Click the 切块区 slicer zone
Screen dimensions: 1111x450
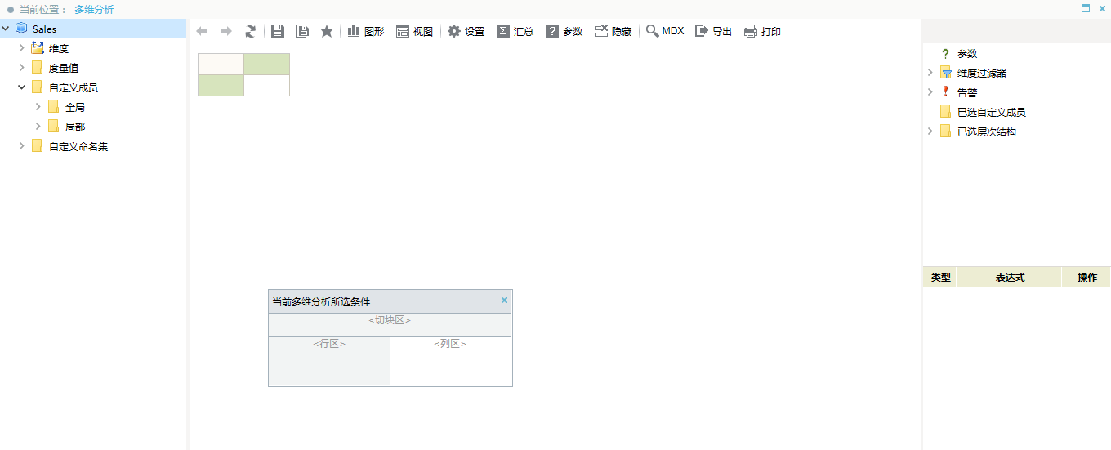pos(390,325)
